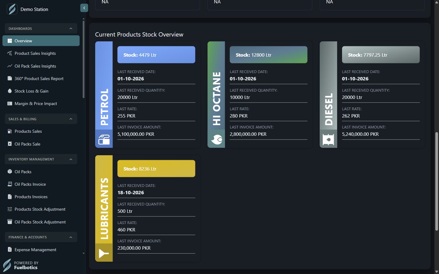
Task: Click the Expense Management icon
Action: 10,250
